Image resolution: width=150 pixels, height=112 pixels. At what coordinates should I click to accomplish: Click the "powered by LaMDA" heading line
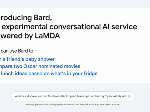30,36
